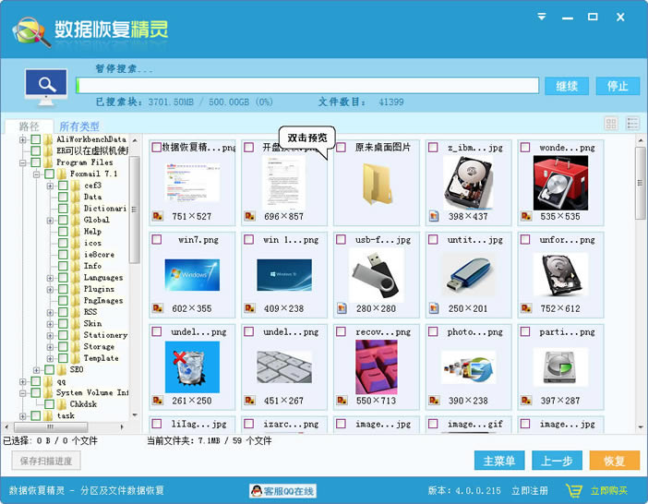The height and width of the screenshot is (504, 648).
Task: Click file type icon beside 280×280
Action: pyautogui.click(x=342, y=307)
